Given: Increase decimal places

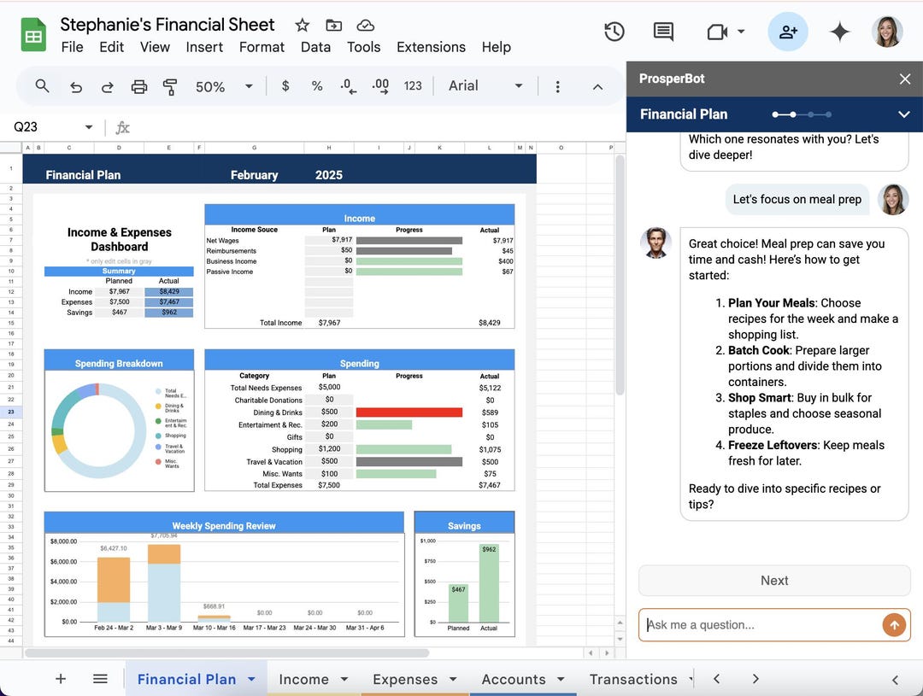Looking at the screenshot, I should click(379, 86).
